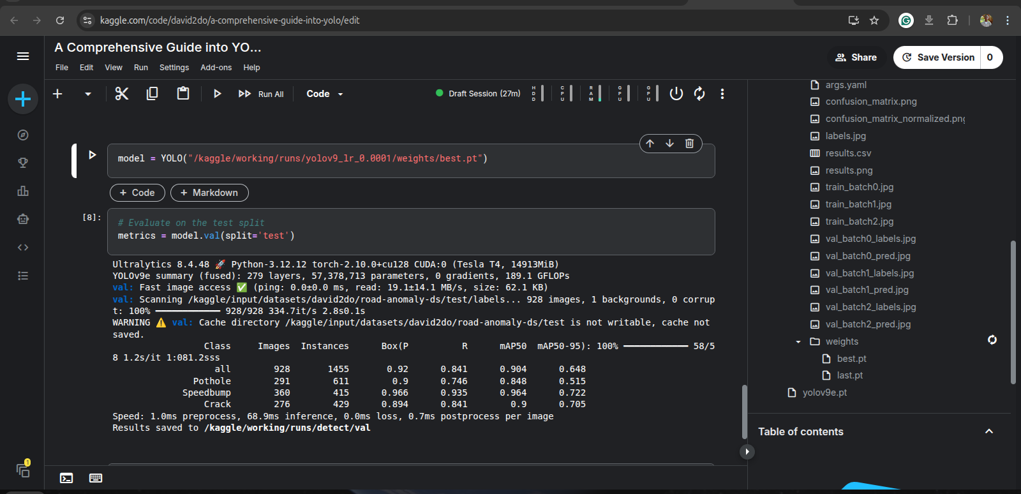Bookmark this page with star icon
The height and width of the screenshot is (494, 1021).
pyautogui.click(x=874, y=20)
